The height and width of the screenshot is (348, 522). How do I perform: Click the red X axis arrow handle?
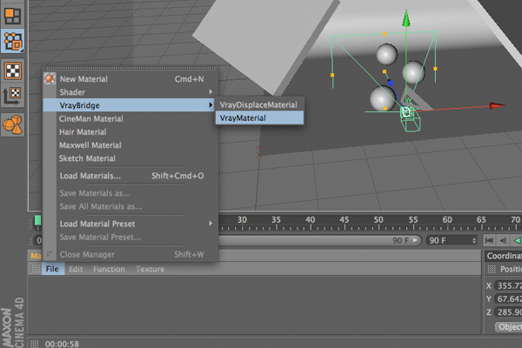(497, 105)
